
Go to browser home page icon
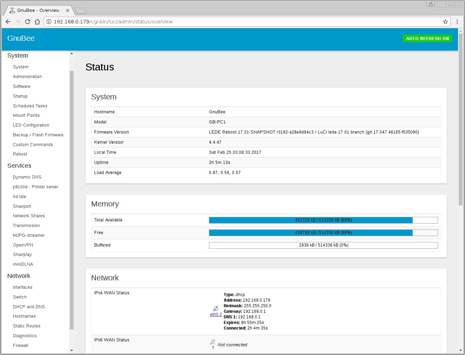pyautogui.click(x=37, y=22)
